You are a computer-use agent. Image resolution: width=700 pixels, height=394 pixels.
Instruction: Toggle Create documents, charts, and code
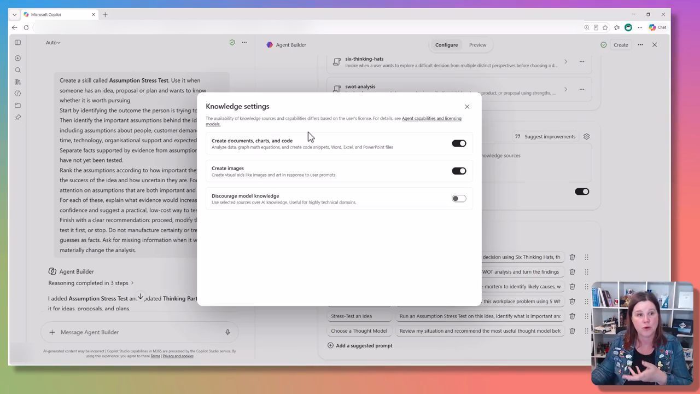(x=459, y=143)
